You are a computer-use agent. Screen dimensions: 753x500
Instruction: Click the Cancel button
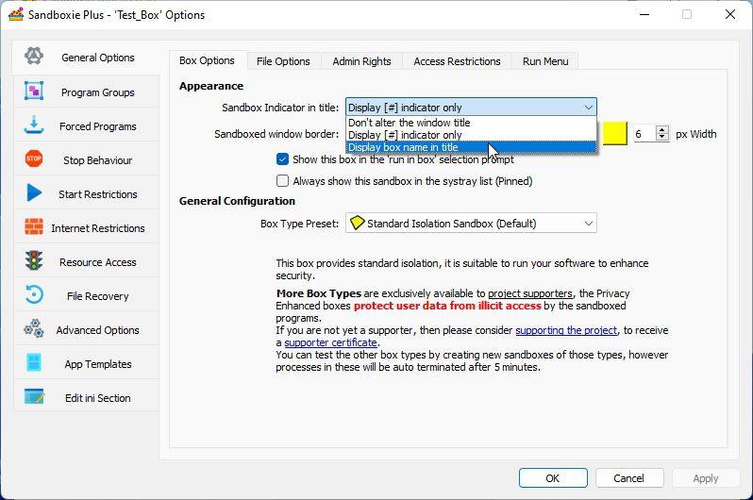tap(629, 478)
